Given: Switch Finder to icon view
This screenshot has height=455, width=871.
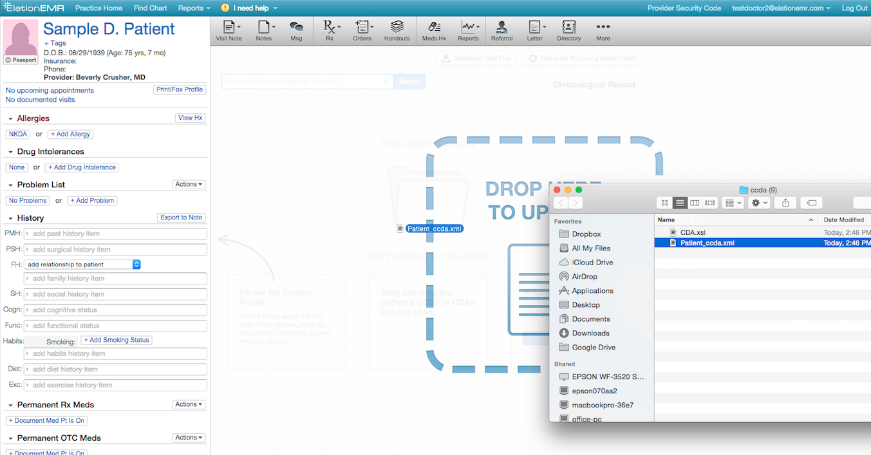Looking at the screenshot, I should point(665,203).
